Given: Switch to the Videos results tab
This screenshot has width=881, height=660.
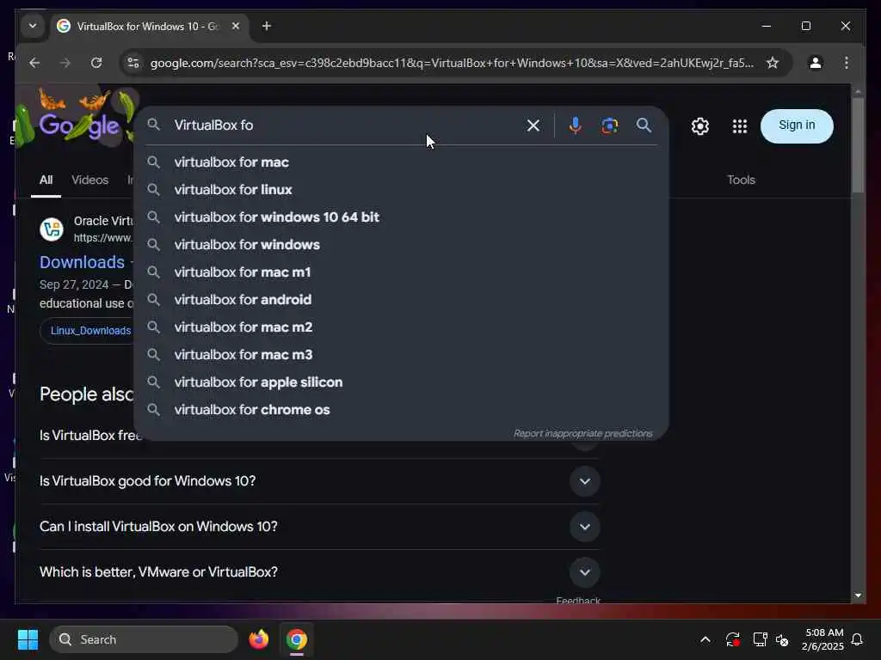Looking at the screenshot, I should (89, 180).
